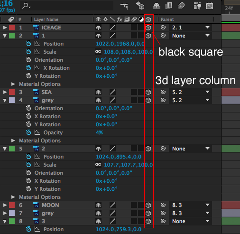This screenshot has width=240, height=234.
Task: Open the Composition Mini-Flowchart icon
Action: [124, 6]
